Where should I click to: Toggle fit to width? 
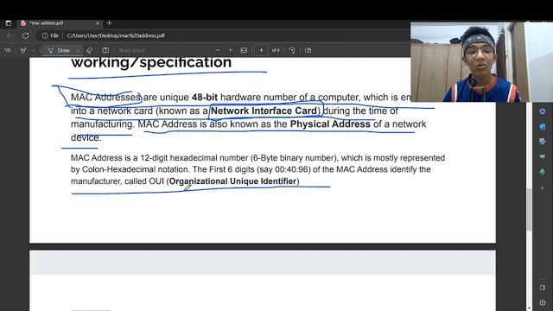[x=244, y=50]
